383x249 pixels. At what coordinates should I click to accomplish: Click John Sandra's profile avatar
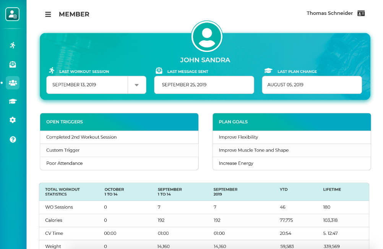(207, 37)
